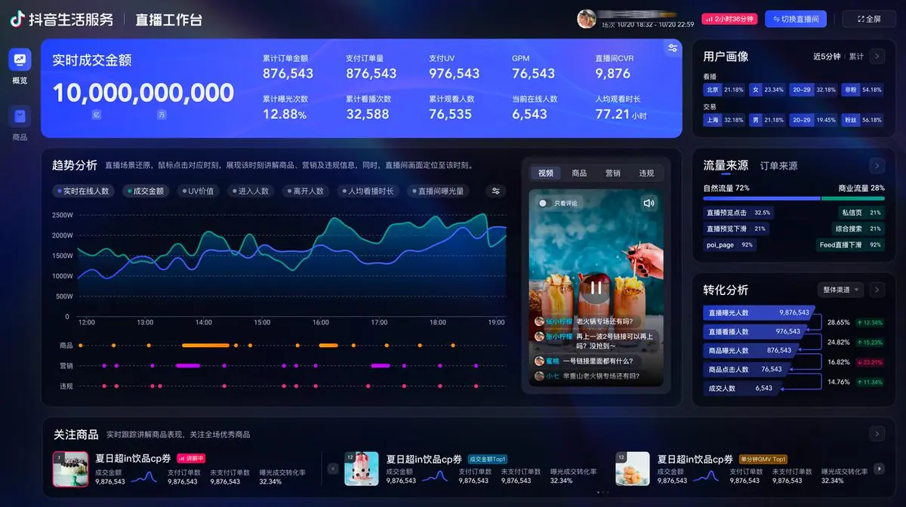The height and width of the screenshot is (507, 906).
Task: Open trend chart metric filter icon
Action: [x=496, y=191]
